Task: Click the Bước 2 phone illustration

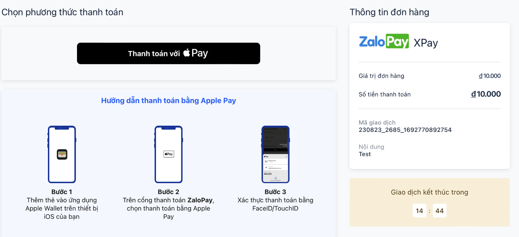Action: (x=168, y=154)
